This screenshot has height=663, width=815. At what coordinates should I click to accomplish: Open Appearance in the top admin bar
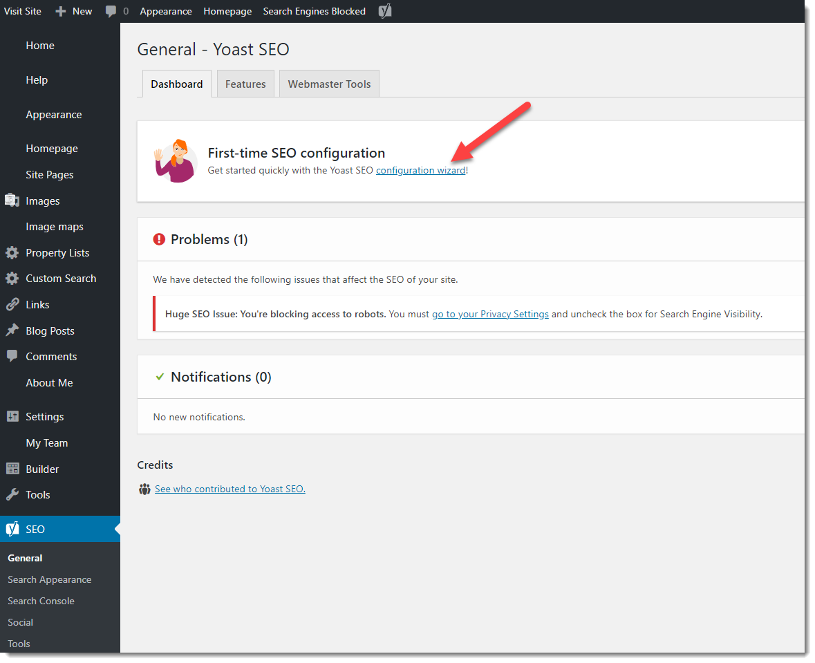pos(166,11)
